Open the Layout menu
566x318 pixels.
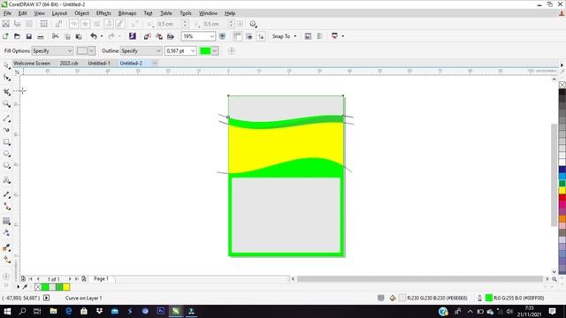(x=59, y=13)
